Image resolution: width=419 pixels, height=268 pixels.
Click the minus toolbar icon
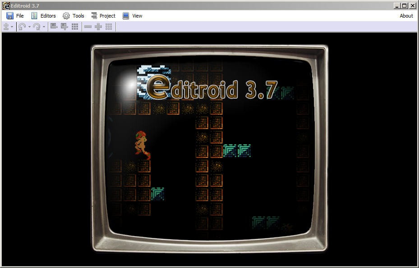click(88, 27)
